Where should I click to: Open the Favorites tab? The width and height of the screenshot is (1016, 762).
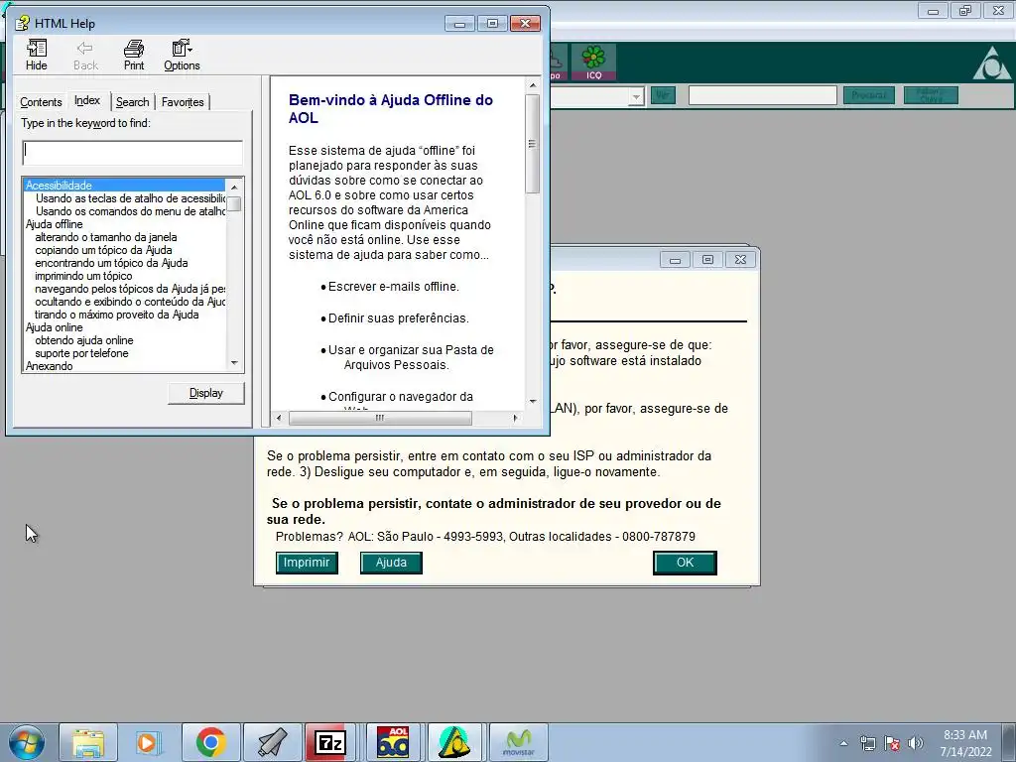(x=183, y=102)
